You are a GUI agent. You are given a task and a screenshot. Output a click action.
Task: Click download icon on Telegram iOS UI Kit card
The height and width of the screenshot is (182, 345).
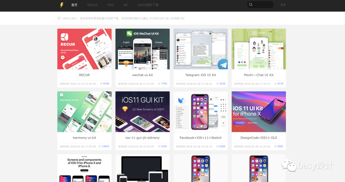click(x=218, y=84)
